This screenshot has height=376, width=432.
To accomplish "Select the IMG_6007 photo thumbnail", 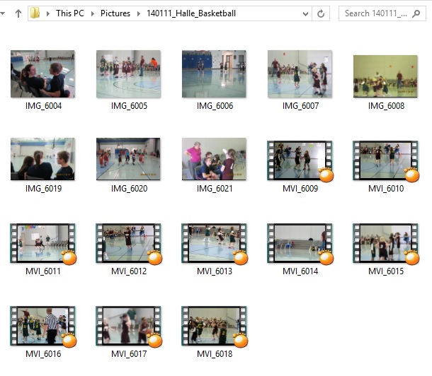I will (x=300, y=74).
